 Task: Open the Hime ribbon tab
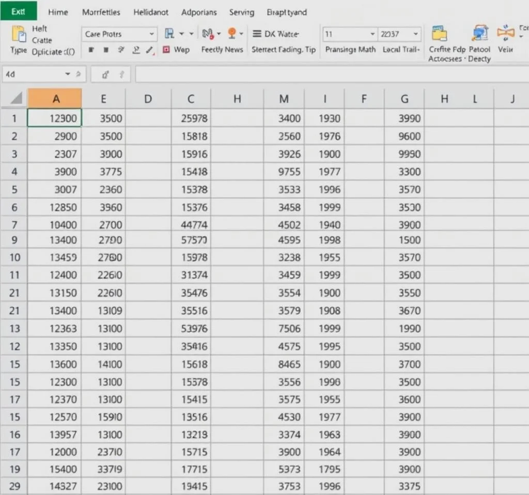coord(58,12)
